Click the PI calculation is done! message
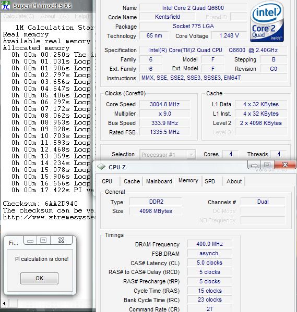The image size is (297, 312). (42, 259)
